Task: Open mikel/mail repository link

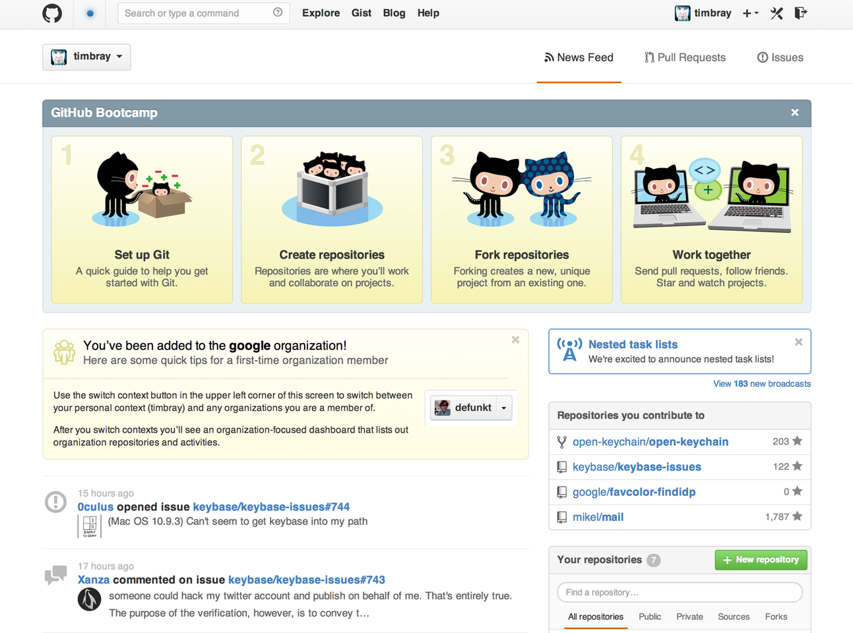Action: coord(598,517)
